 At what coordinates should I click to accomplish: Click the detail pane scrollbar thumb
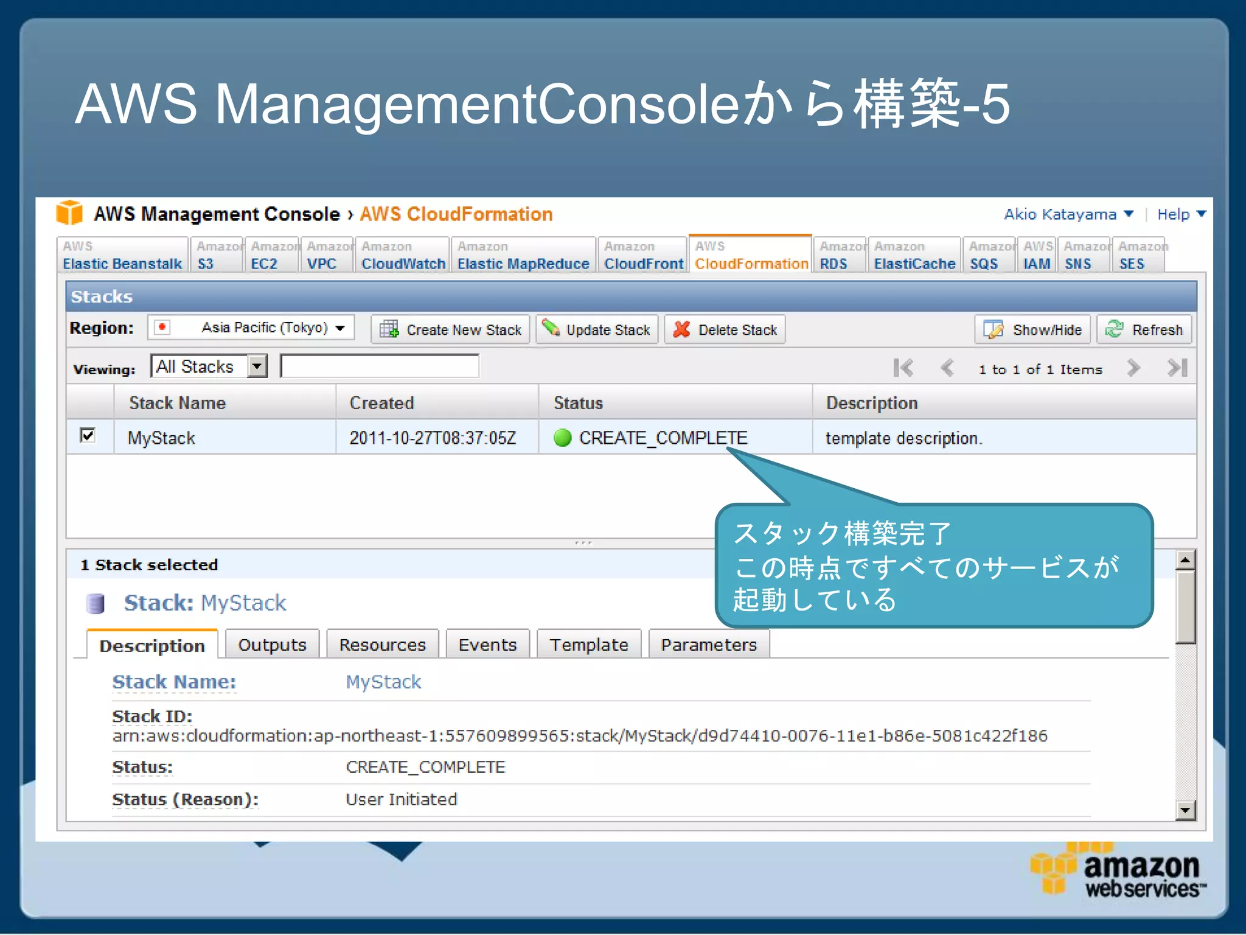point(1185,606)
